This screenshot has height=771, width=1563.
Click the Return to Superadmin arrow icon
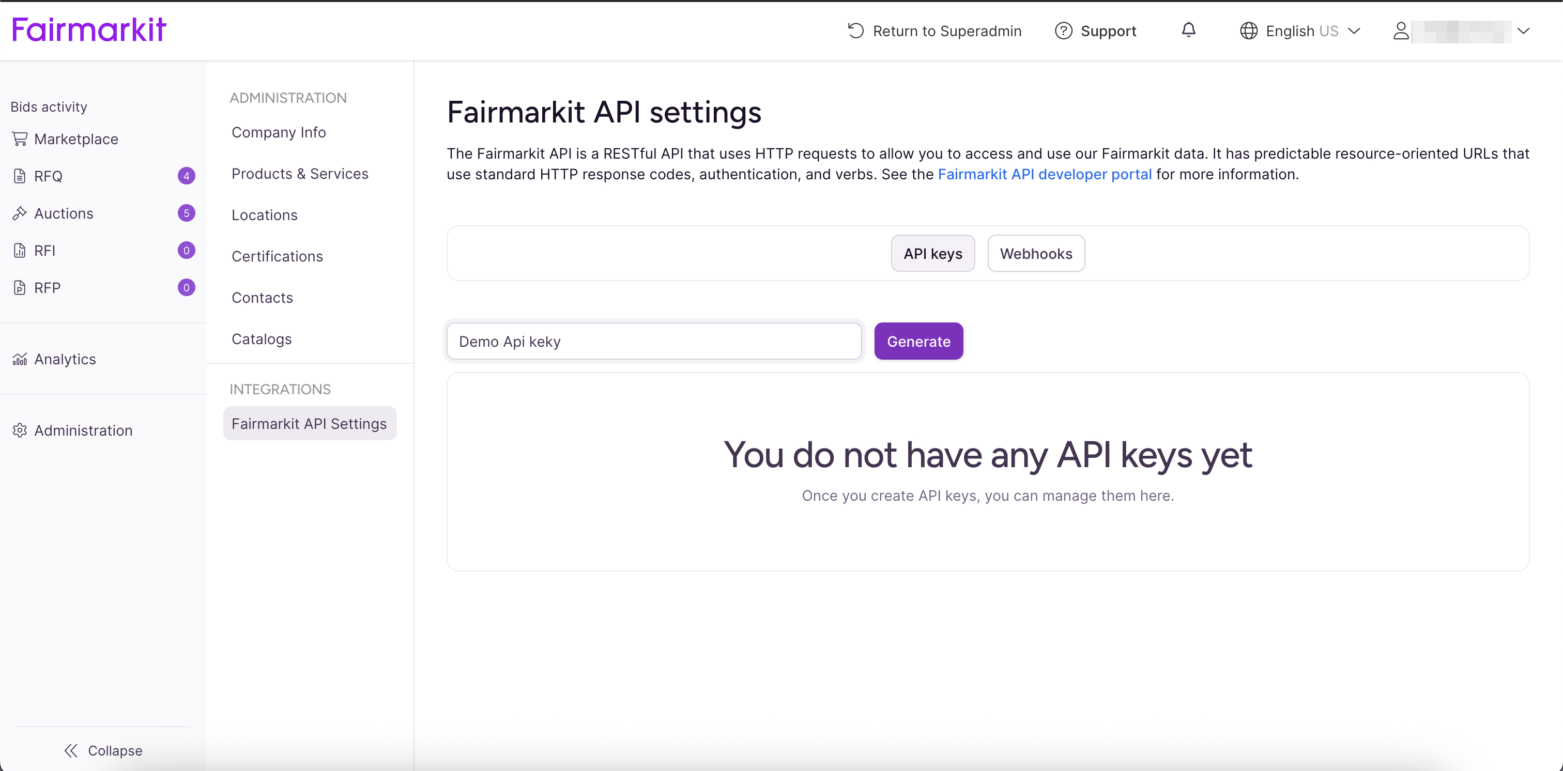tap(855, 30)
